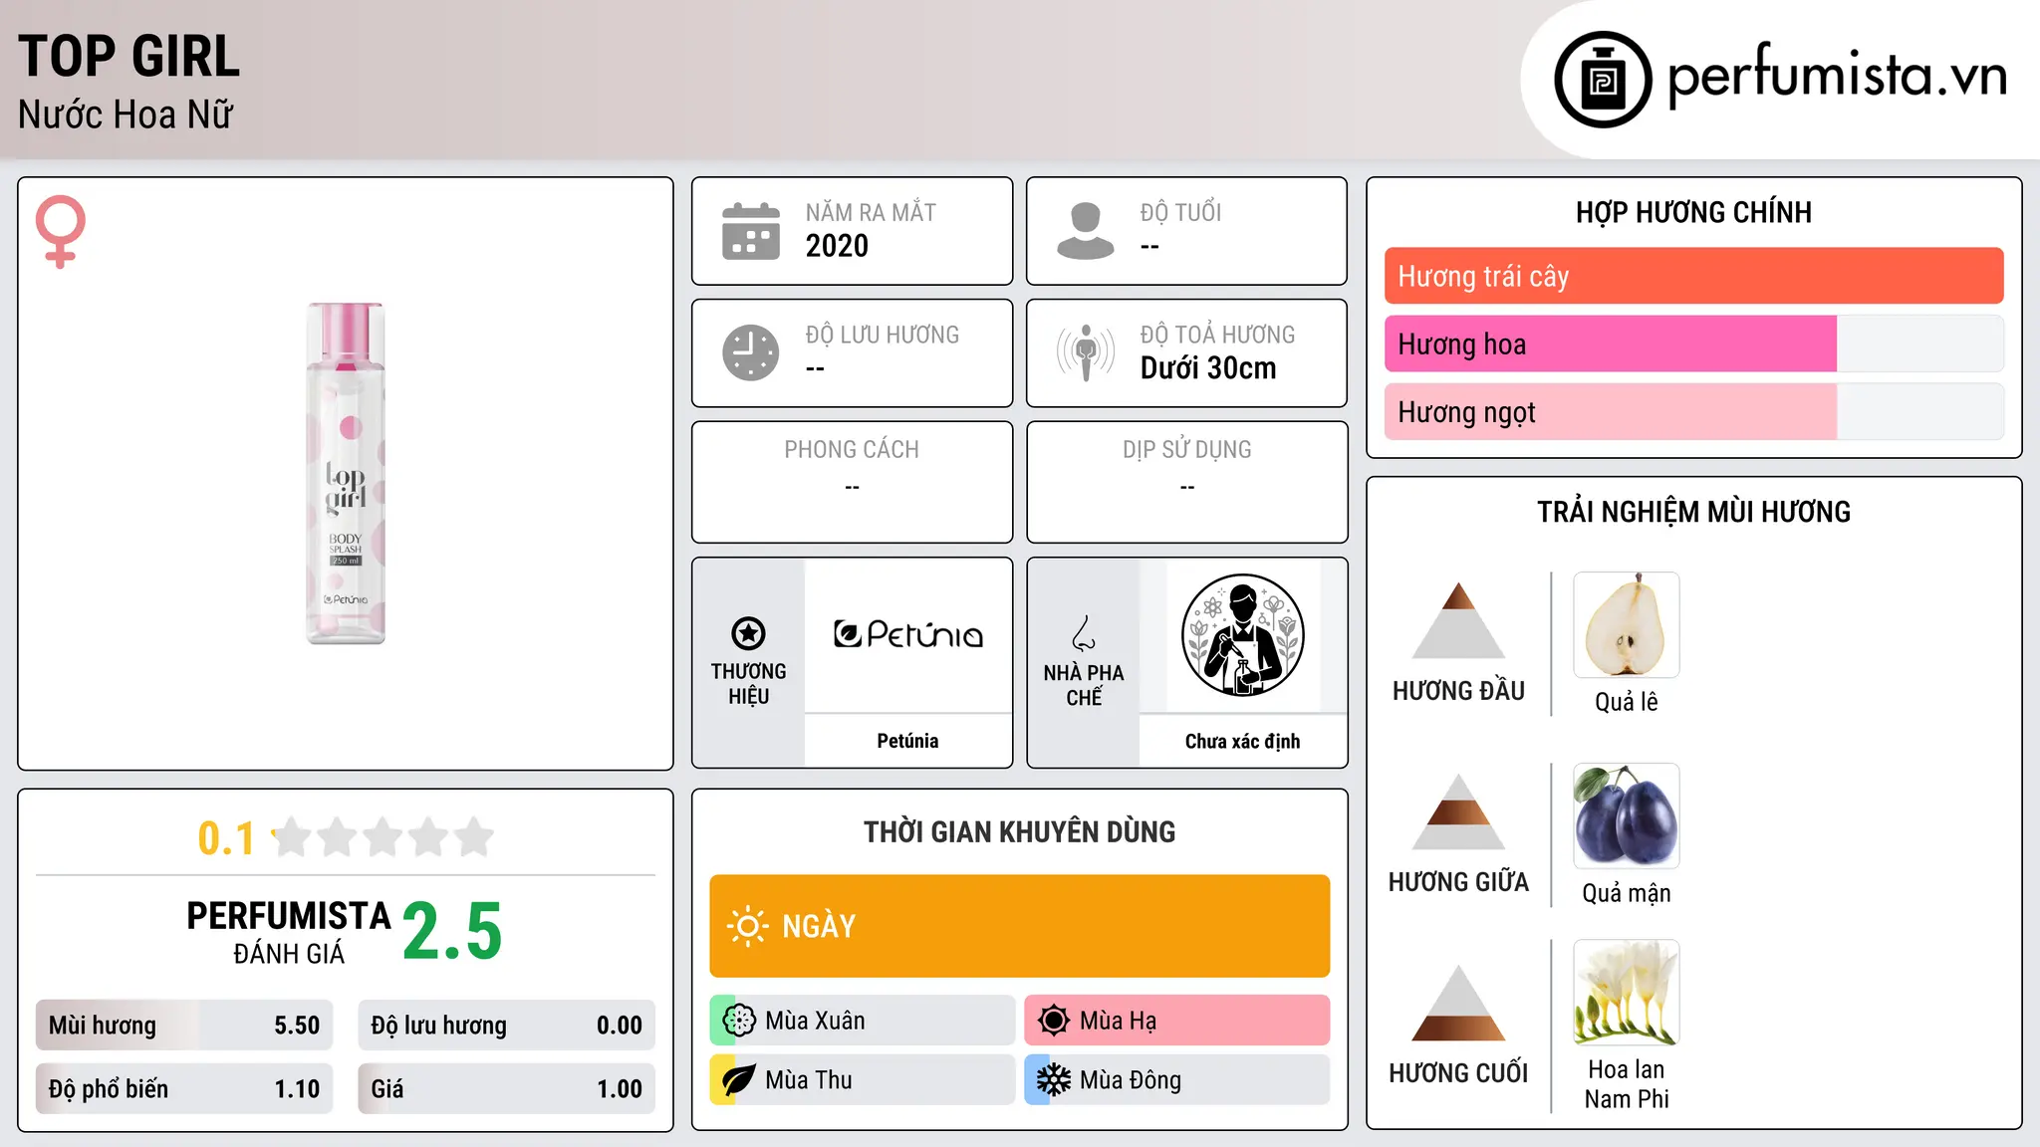Viewport: 2040px width, 1147px height.
Task: Click the pink female gender symbol
Action: (61, 231)
